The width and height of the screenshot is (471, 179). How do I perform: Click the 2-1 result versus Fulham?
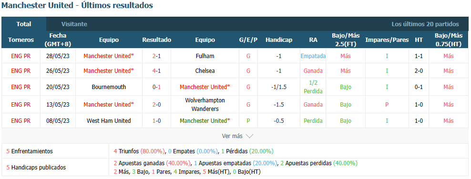[x=156, y=56]
